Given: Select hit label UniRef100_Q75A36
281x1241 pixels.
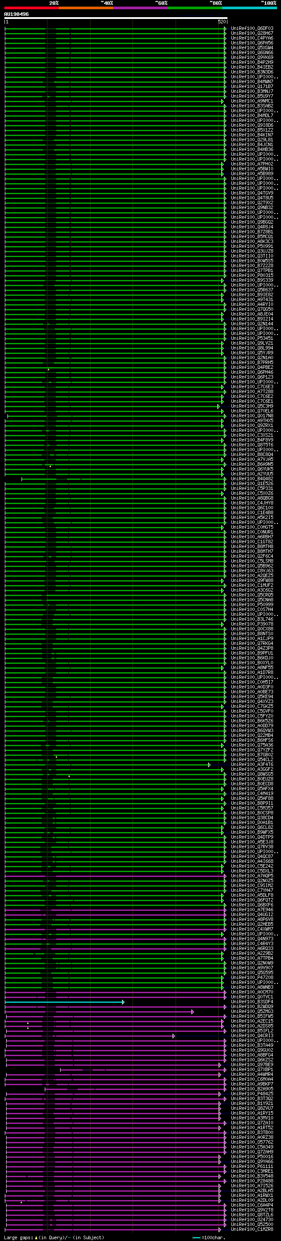Looking at the screenshot, I should pyautogui.click(x=252, y=745).
